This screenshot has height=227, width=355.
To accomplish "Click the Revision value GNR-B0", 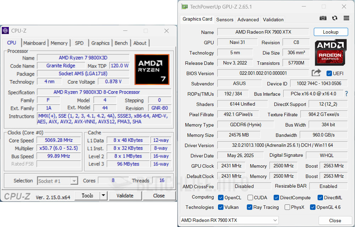I will tap(160, 108).
